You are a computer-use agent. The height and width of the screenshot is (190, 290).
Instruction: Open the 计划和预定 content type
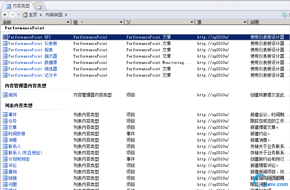tap(19, 159)
